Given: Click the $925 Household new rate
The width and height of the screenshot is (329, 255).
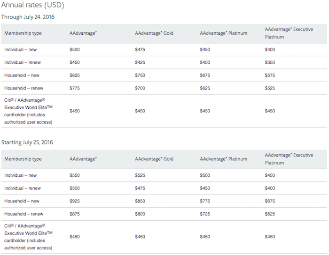Looking at the screenshot, I should pos(75,201).
